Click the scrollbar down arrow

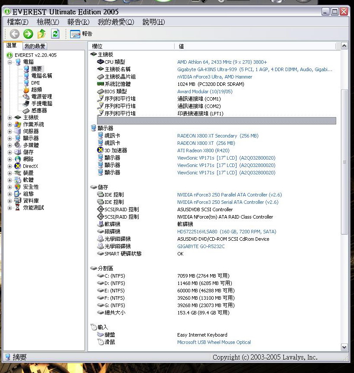pos(344,347)
